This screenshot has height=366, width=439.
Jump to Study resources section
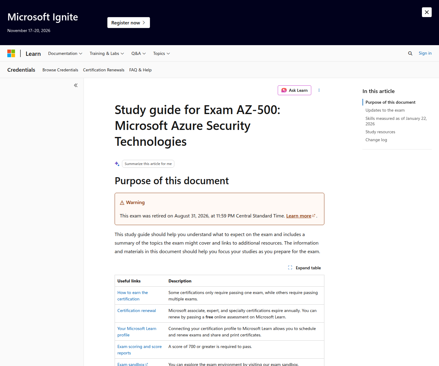click(380, 132)
